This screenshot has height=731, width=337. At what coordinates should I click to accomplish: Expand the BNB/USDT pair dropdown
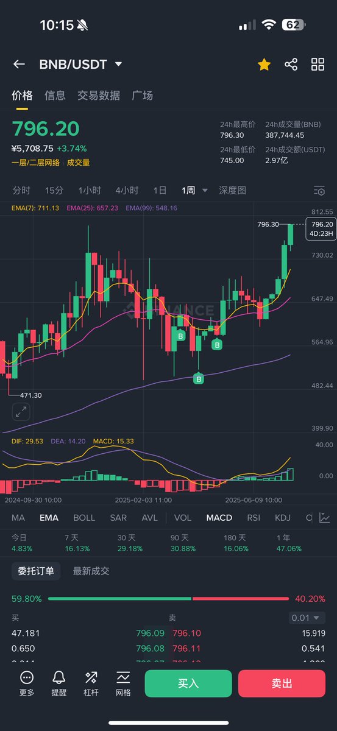click(118, 65)
